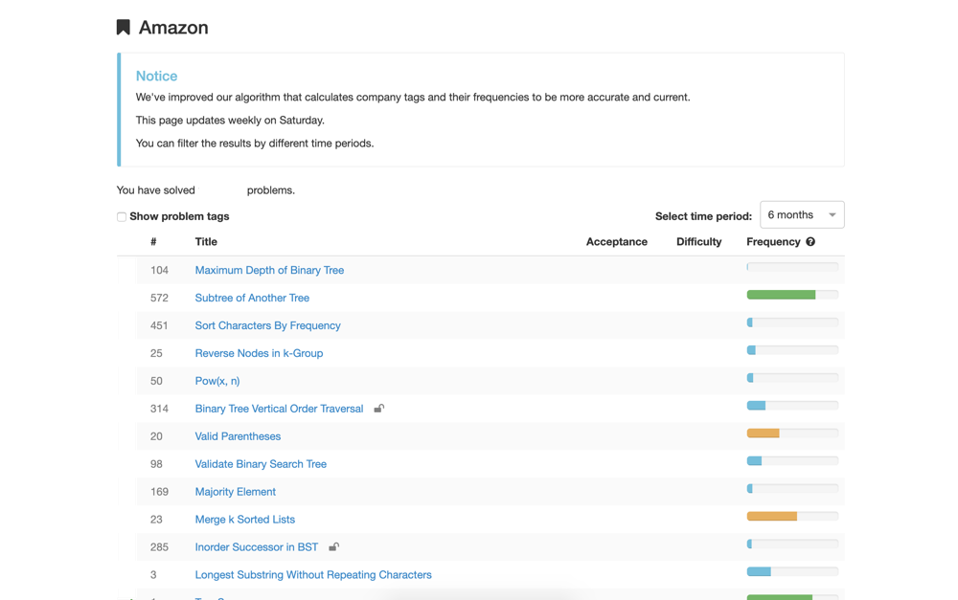Click problem number 285

(x=159, y=547)
